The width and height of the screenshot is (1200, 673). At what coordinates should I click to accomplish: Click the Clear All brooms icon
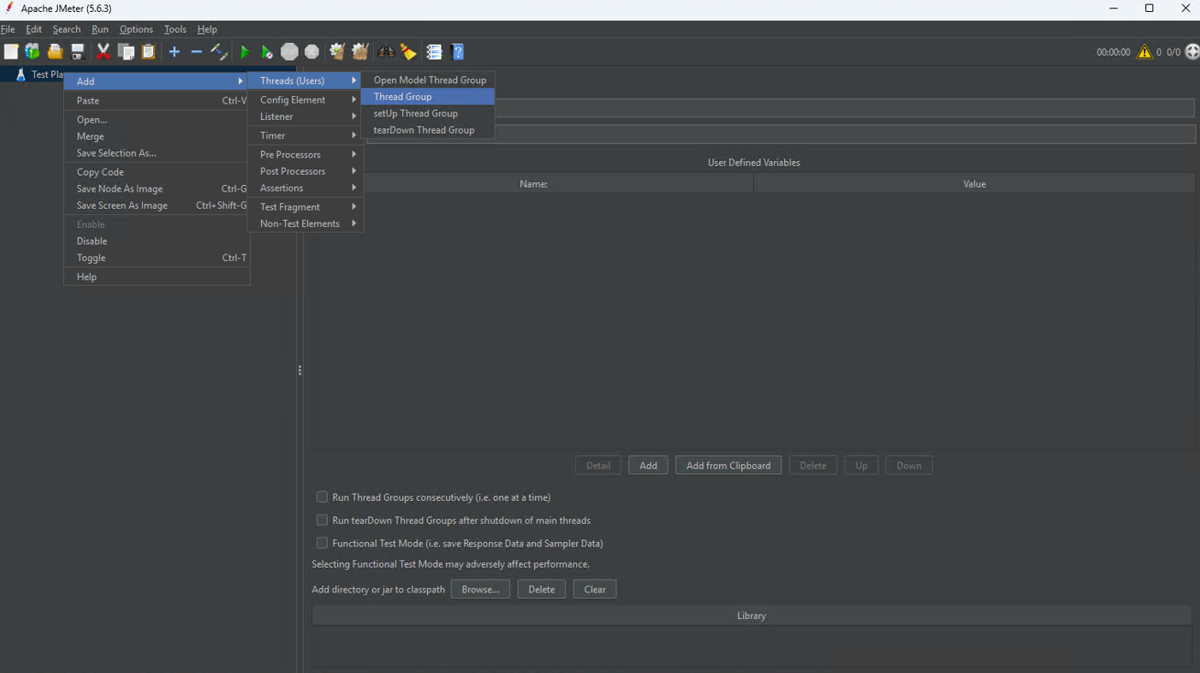(x=360, y=52)
